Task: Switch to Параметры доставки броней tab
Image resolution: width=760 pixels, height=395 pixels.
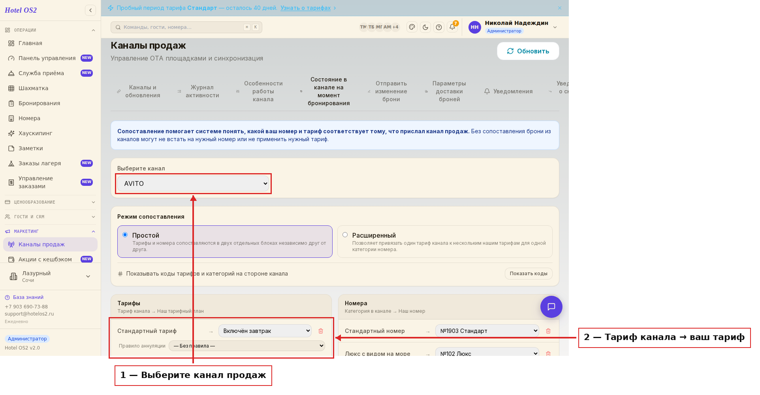Action: [446, 91]
